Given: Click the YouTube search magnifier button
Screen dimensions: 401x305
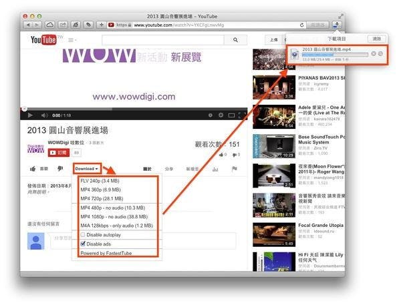Looking at the screenshot, I should coord(235,40).
